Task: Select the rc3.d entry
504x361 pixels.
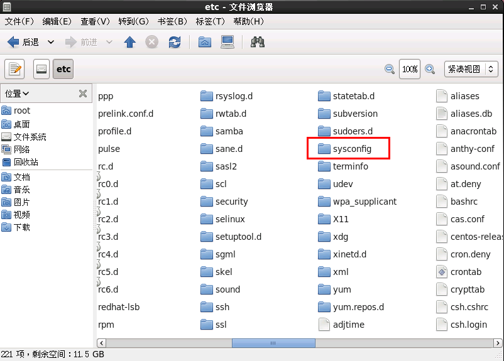Action: (108, 237)
